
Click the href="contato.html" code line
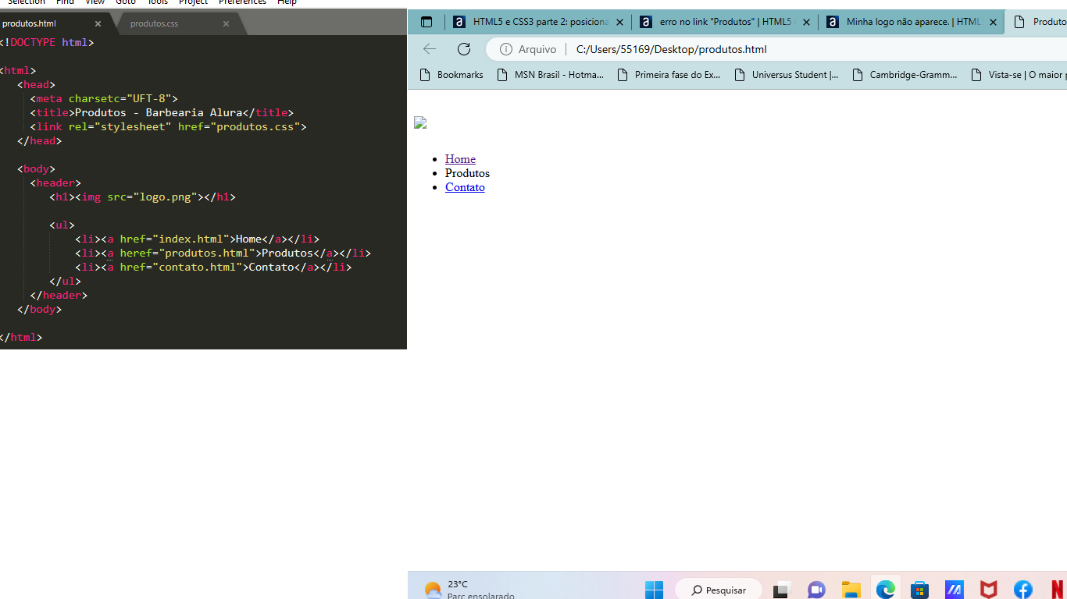point(213,267)
